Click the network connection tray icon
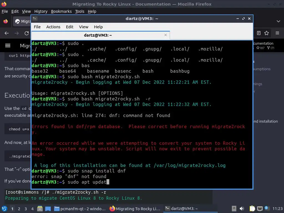The height and width of the screenshot is (213, 284). (x=260, y=209)
